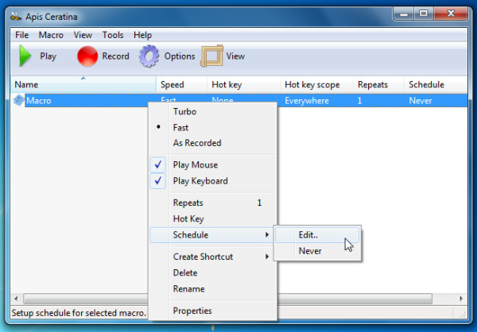Select As Recorded speed option

[213, 143]
